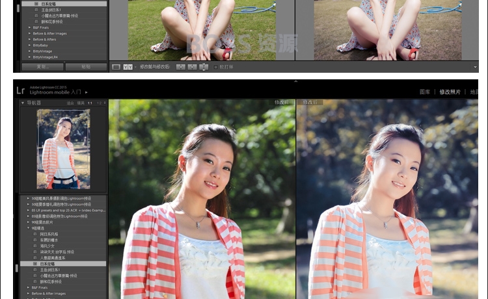Apply preset 人像甜美通透系

pyautogui.click(x=53, y=257)
